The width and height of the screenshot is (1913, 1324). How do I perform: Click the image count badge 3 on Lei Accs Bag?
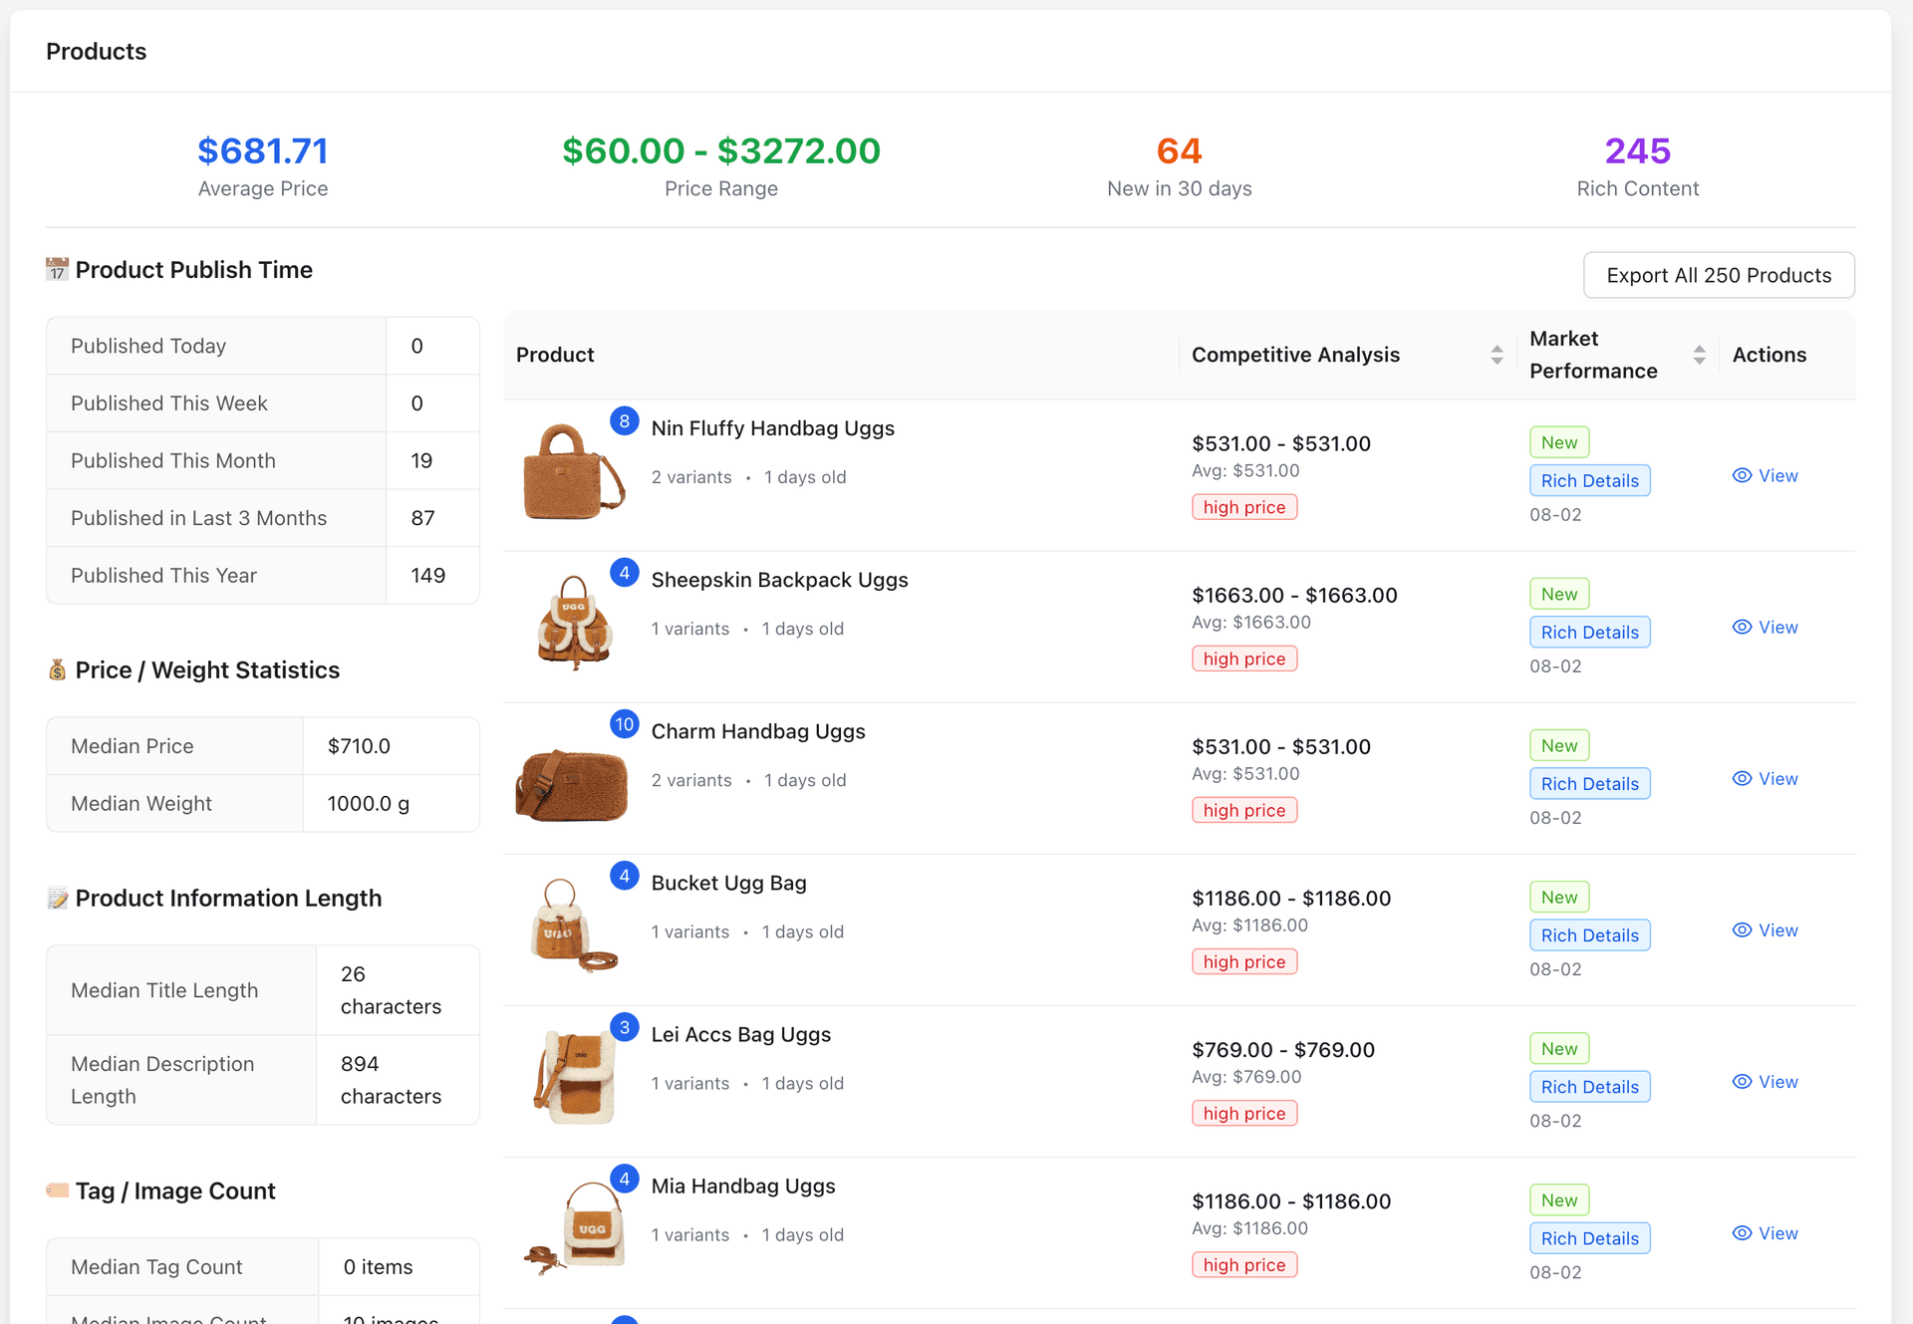(x=625, y=1026)
